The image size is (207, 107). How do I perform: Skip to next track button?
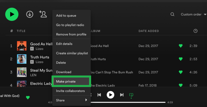[122, 95]
